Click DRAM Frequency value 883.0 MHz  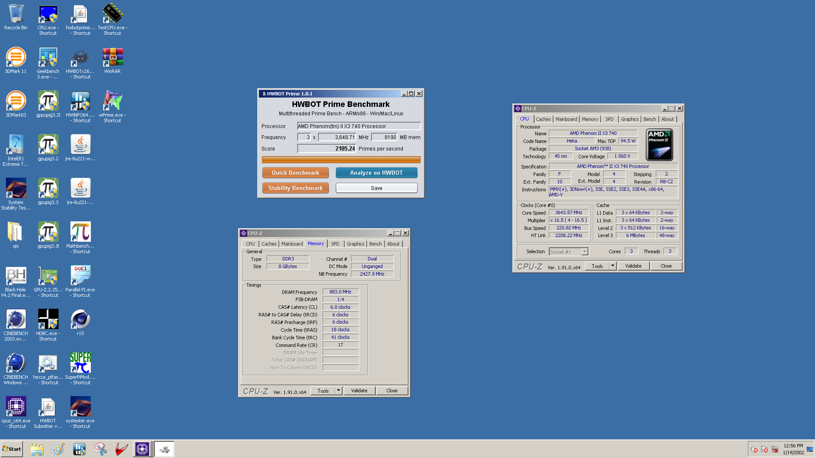[x=340, y=292]
